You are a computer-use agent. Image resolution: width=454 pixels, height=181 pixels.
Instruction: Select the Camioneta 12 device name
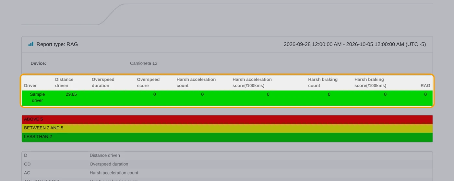pyautogui.click(x=144, y=63)
